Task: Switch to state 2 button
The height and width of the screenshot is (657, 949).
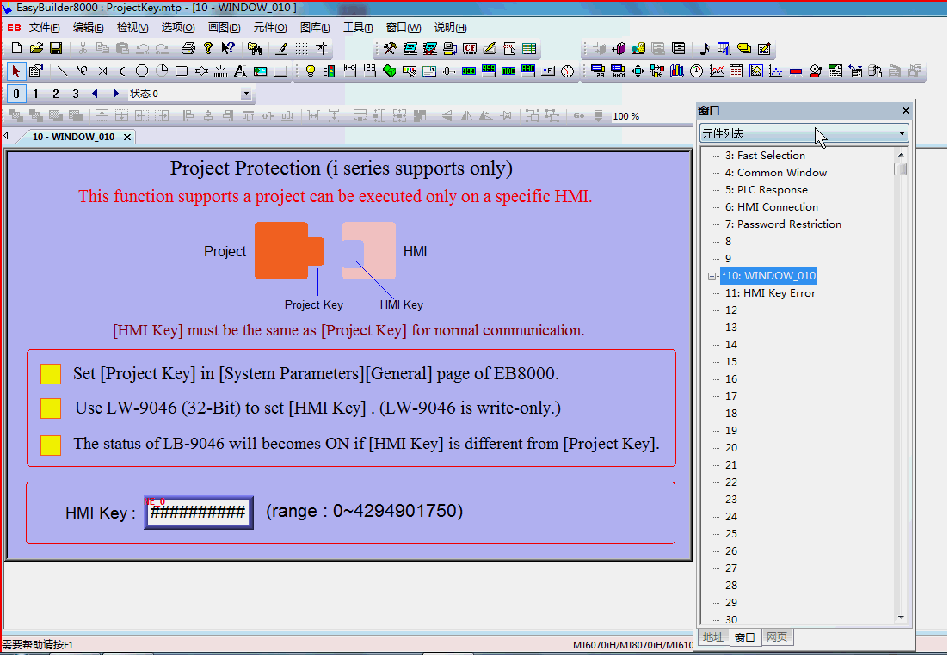Action: (56, 94)
